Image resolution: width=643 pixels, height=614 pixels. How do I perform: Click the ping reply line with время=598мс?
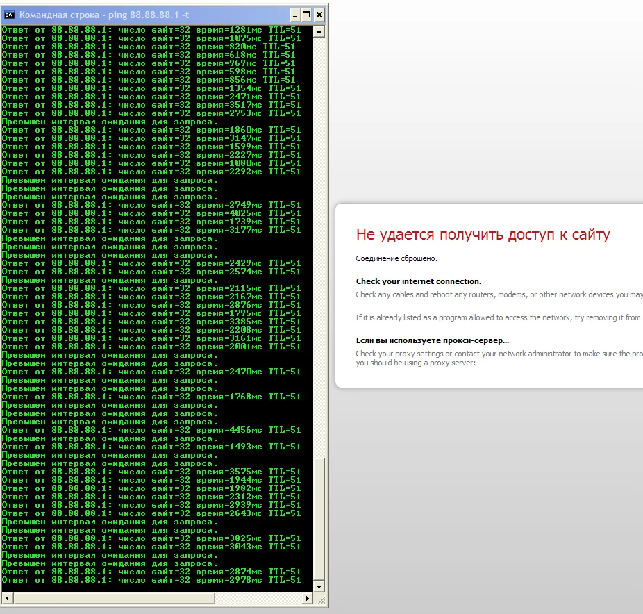[149, 72]
